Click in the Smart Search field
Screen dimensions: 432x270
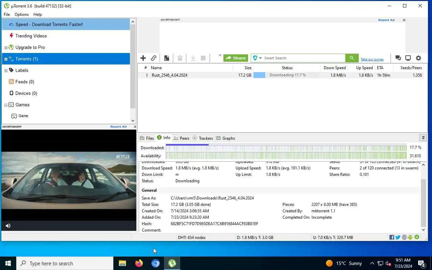click(304, 58)
